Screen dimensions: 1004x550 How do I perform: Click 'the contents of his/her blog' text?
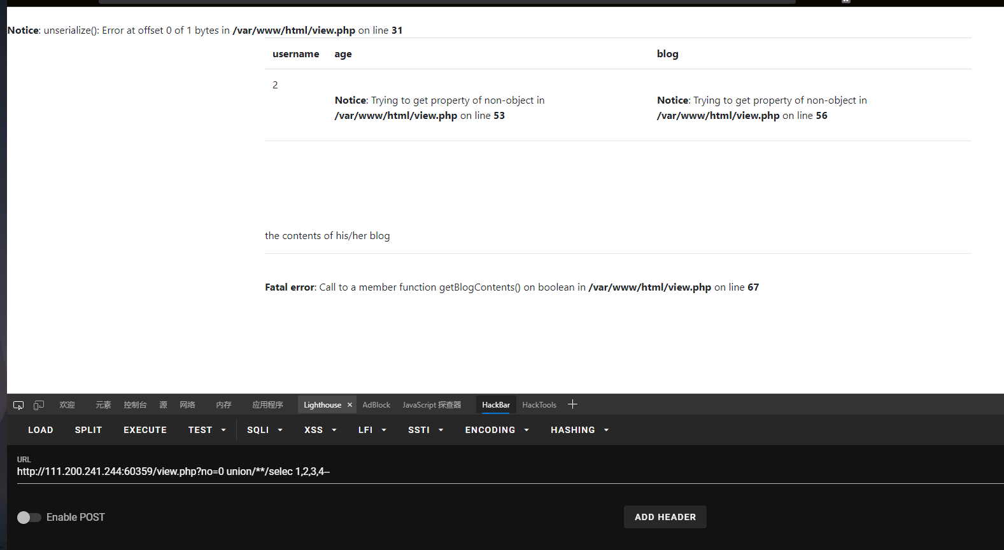327,236
